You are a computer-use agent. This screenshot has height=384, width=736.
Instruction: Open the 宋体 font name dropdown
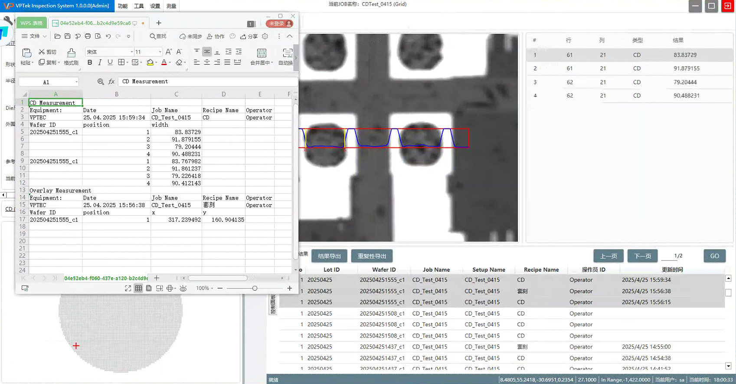tap(132, 52)
